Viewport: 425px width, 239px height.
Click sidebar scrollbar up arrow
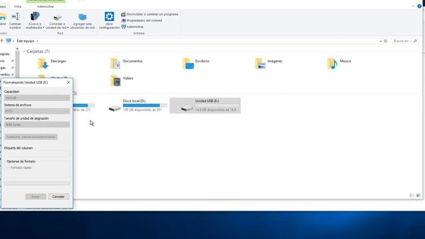tap(17, 49)
